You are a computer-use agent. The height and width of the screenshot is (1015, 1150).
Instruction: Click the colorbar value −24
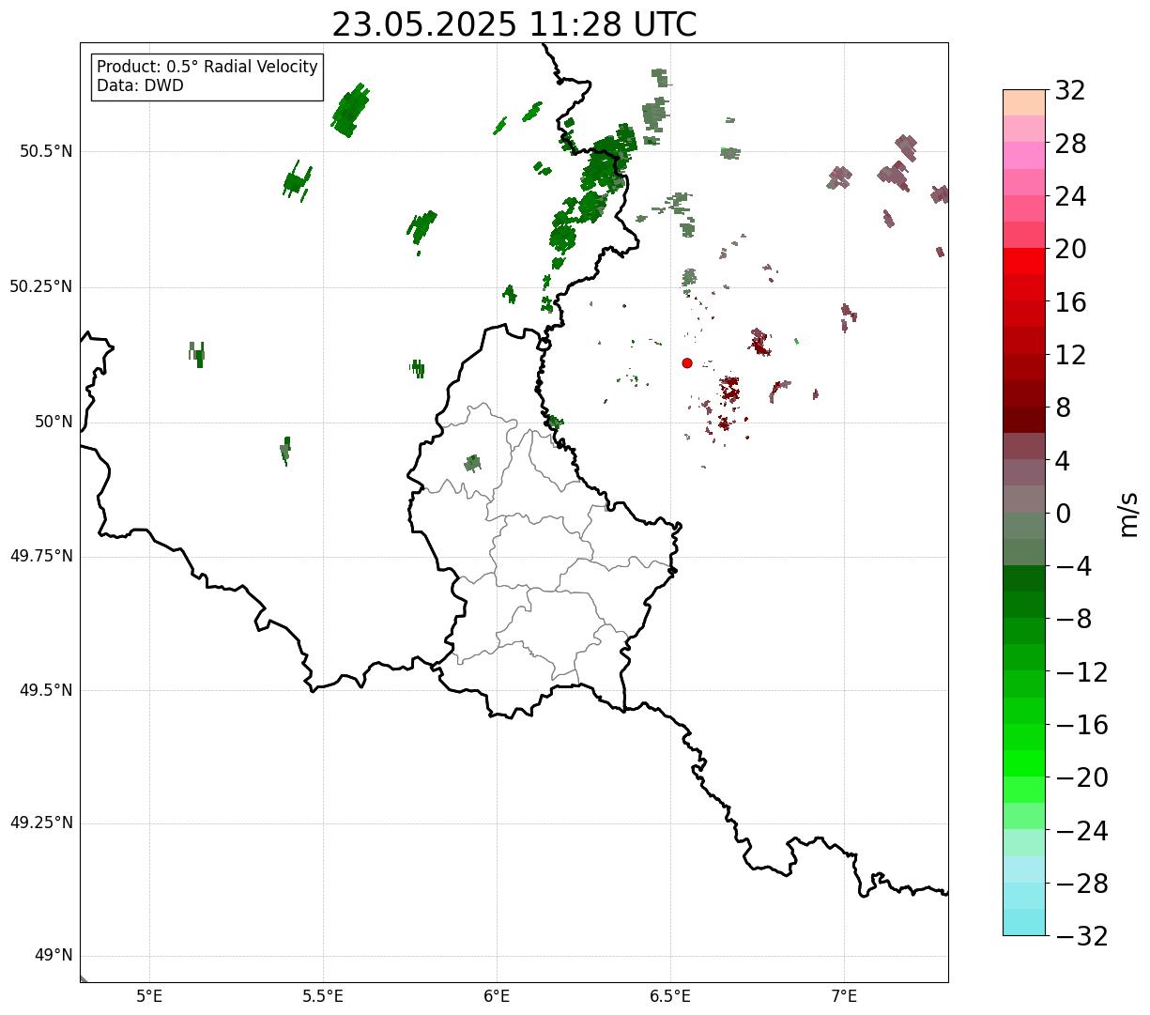click(x=1081, y=831)
